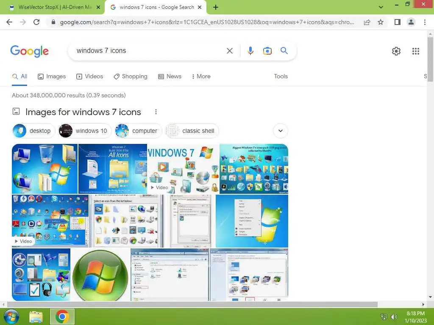Image resolution: width=434 pixels, height=325 pixels.
Task: Click the vertical scrollbar thumb
Action: coord(430,59)
